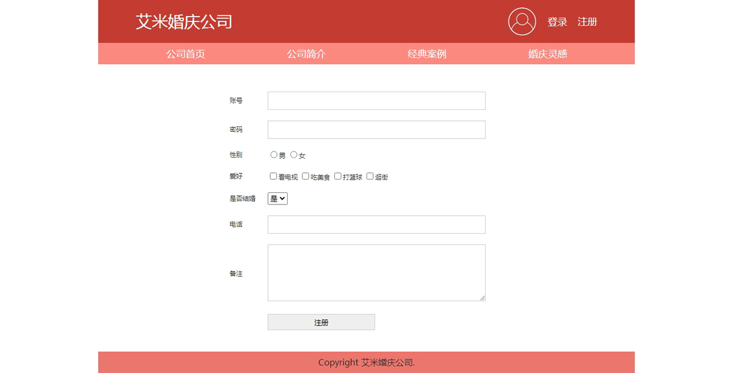
Task: Focus the 密码 input field
Action: [376, 129]
